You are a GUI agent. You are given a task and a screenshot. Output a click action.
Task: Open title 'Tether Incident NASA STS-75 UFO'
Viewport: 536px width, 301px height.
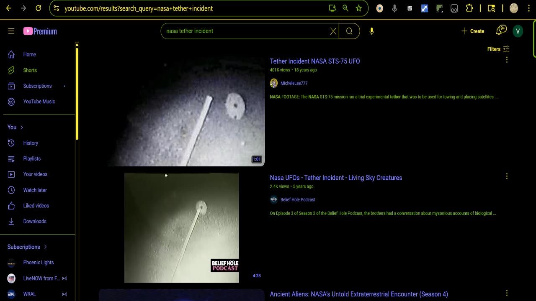(x=315, y=61)
